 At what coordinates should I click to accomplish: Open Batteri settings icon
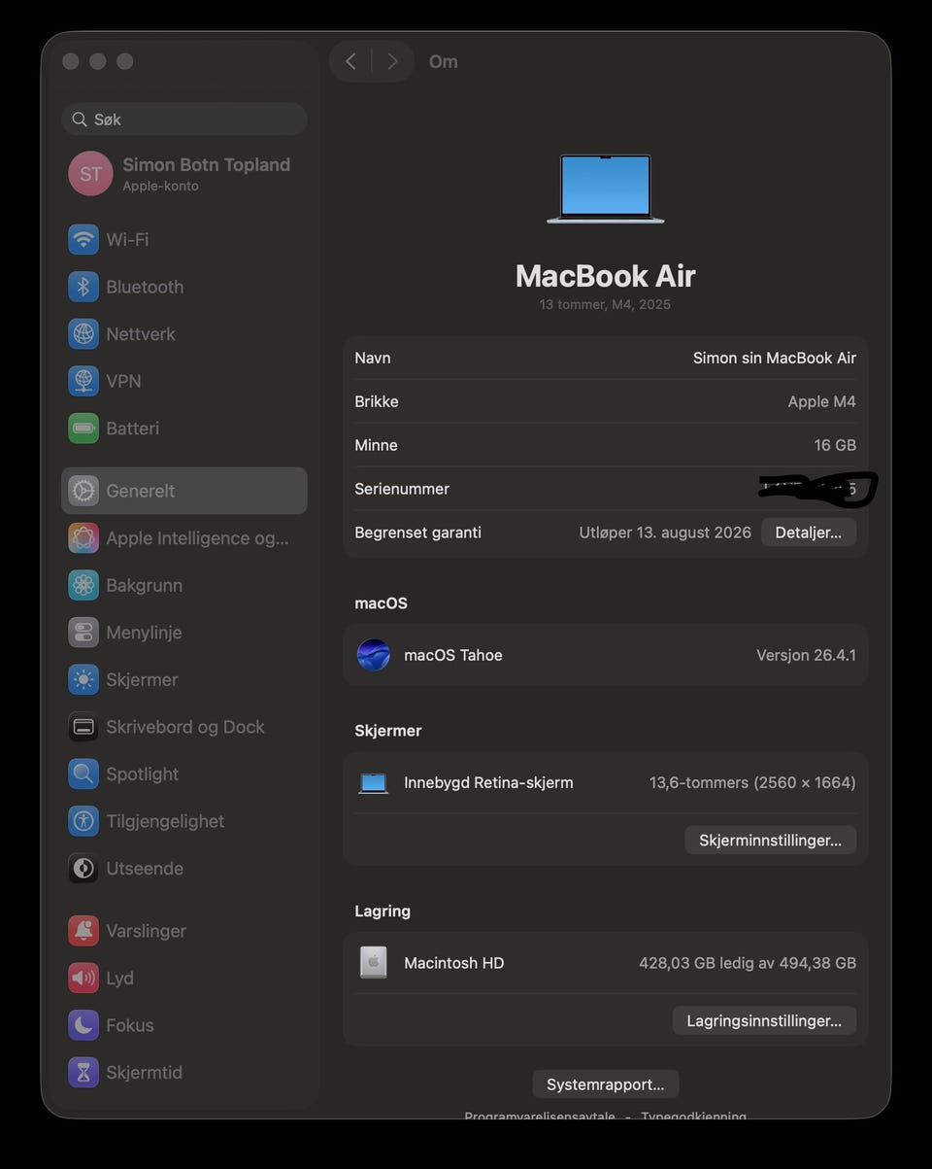pos(83,429)
